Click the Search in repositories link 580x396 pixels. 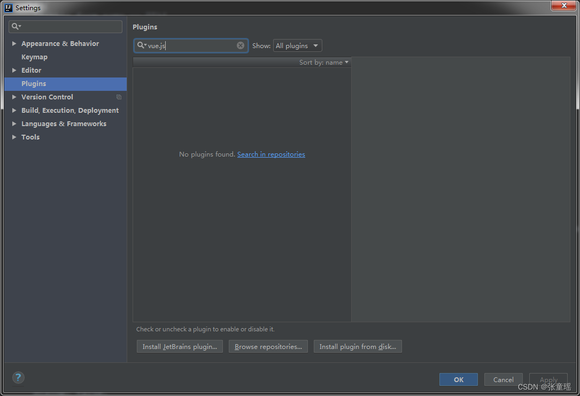271,154
